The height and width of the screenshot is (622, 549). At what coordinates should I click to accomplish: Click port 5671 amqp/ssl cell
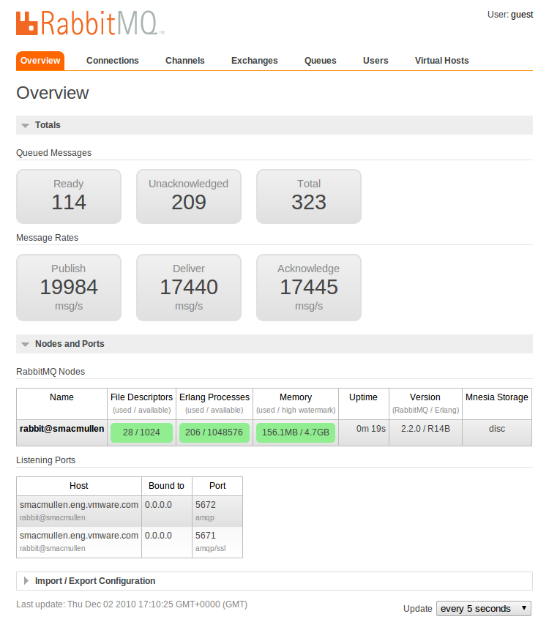click(x=217, y=542)
